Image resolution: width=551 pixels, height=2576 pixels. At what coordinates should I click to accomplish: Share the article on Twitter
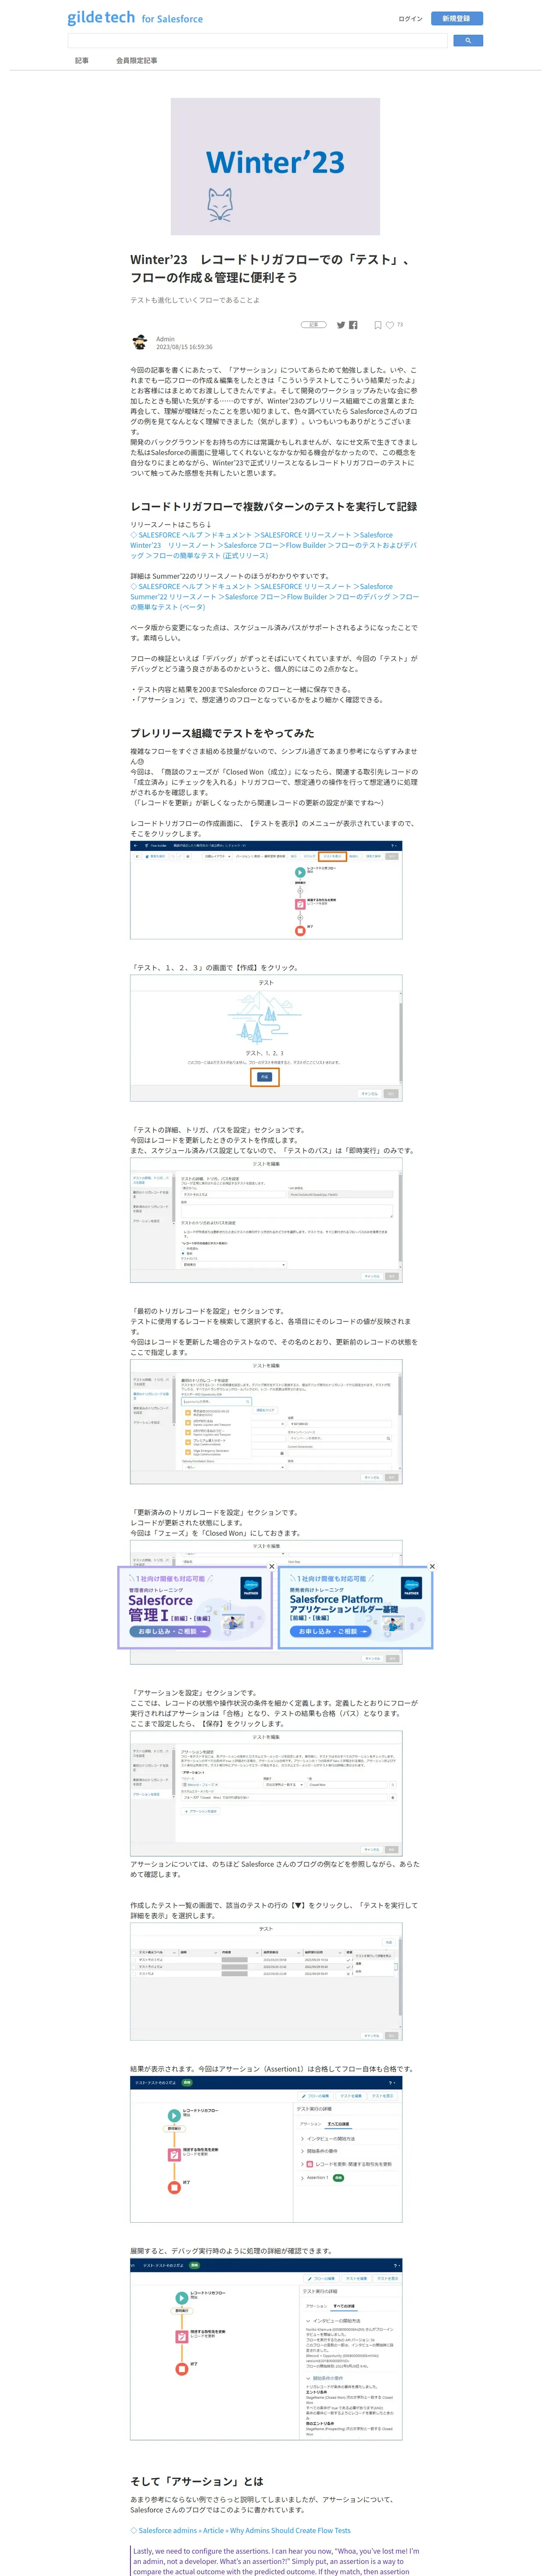pos(341,325)
